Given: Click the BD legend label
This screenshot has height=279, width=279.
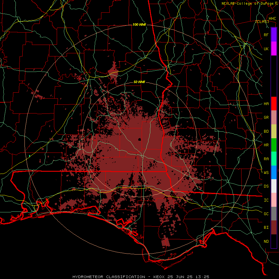Looking at the screenshot, I should pyautogui.click(x=266, y=131).
